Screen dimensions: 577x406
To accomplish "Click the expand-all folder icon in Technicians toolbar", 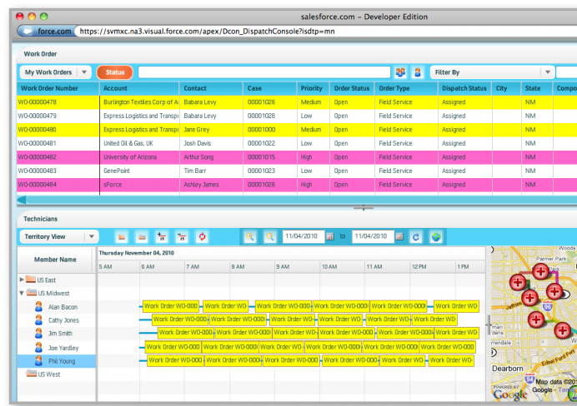I will (122, 237).
